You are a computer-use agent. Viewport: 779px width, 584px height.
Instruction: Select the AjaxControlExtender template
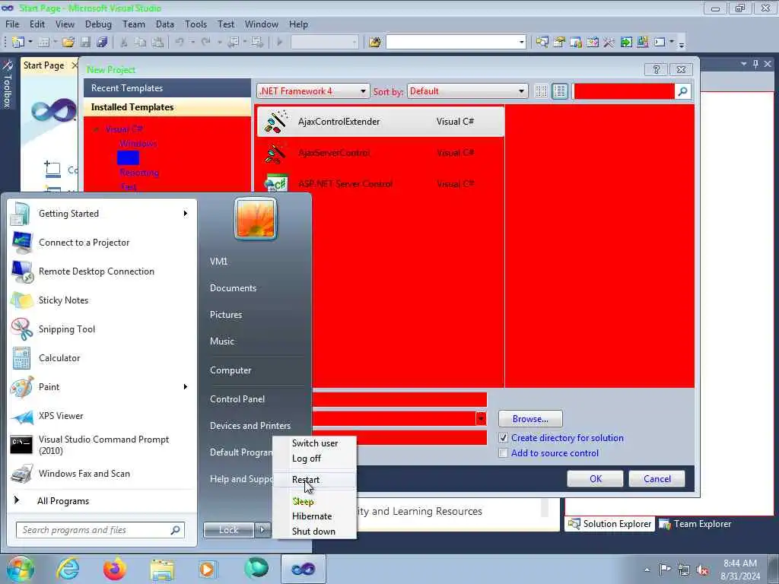click(x=380, y=122)
